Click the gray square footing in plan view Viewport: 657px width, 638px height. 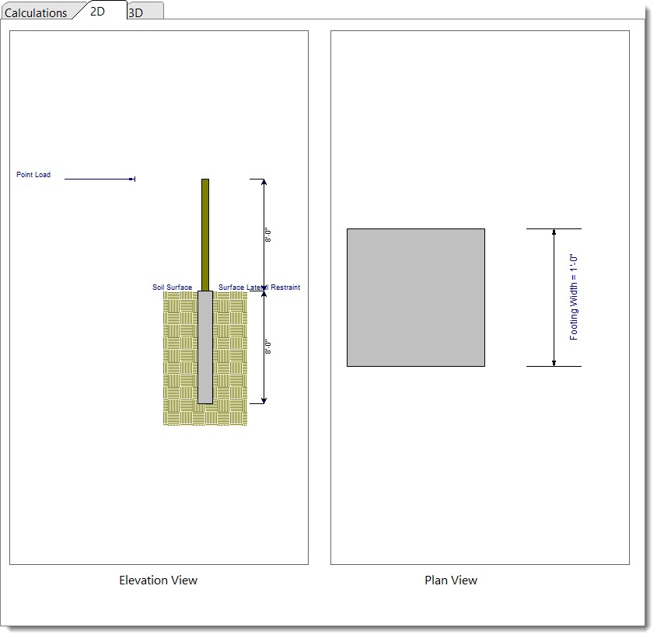pyautogui.click(x=415, y=297)
